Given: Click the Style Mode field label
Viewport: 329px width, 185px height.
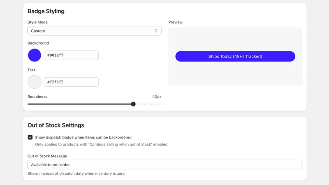Looking at the screenshot, I should coord(37,22).
